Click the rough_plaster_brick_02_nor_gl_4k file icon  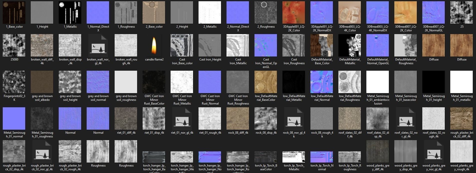pyautogui.click(x=42, y=151)
